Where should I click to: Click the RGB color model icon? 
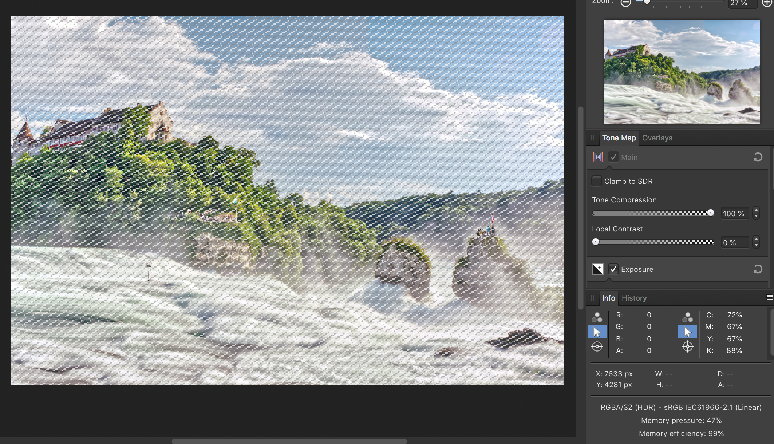click(x=597, y=317)
